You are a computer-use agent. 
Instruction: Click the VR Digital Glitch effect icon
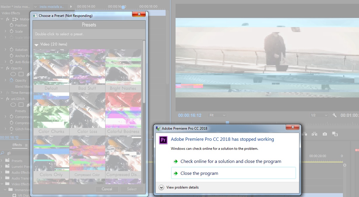click(14, 195)
